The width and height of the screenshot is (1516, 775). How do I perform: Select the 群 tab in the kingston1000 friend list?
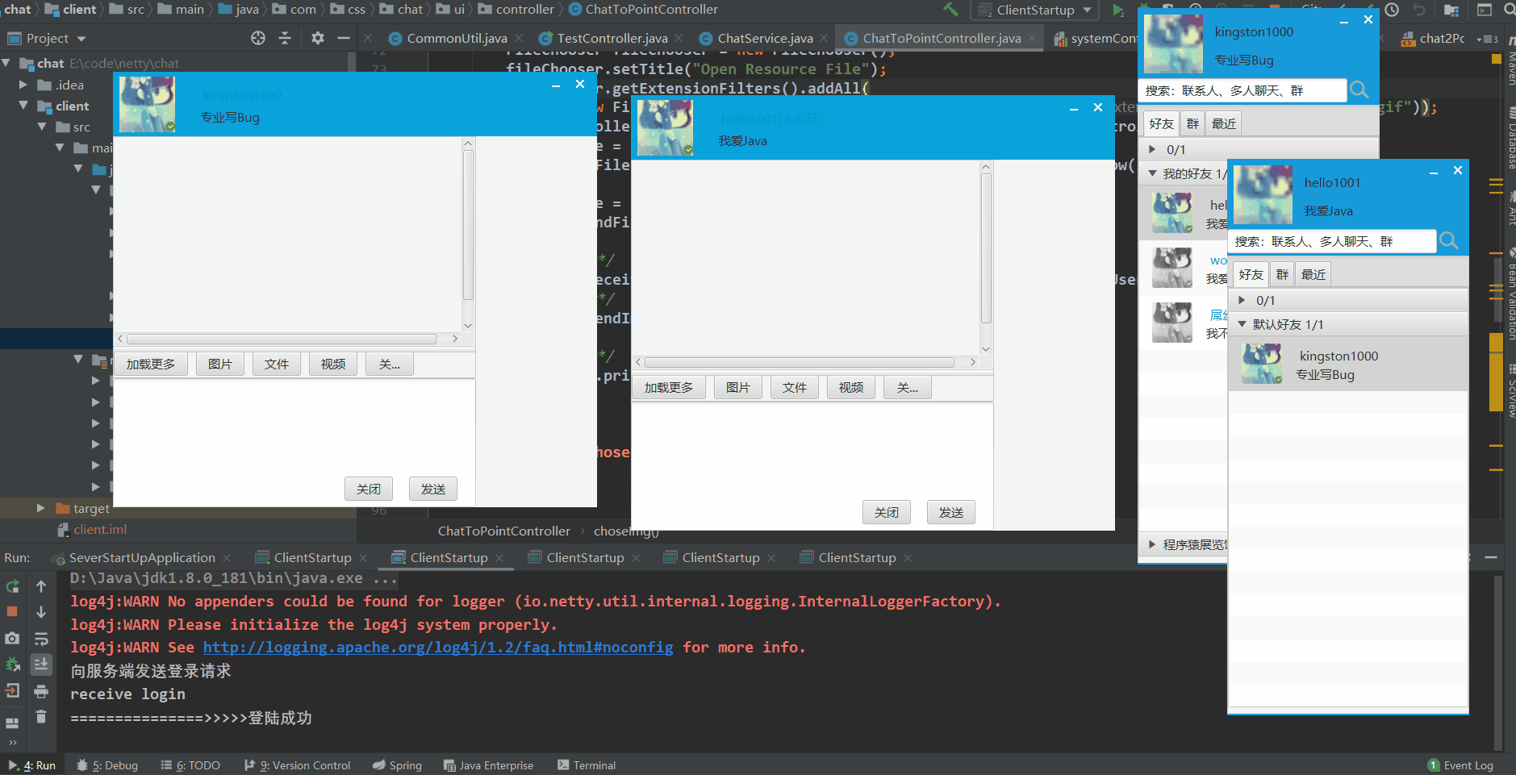click(1194, 123)
